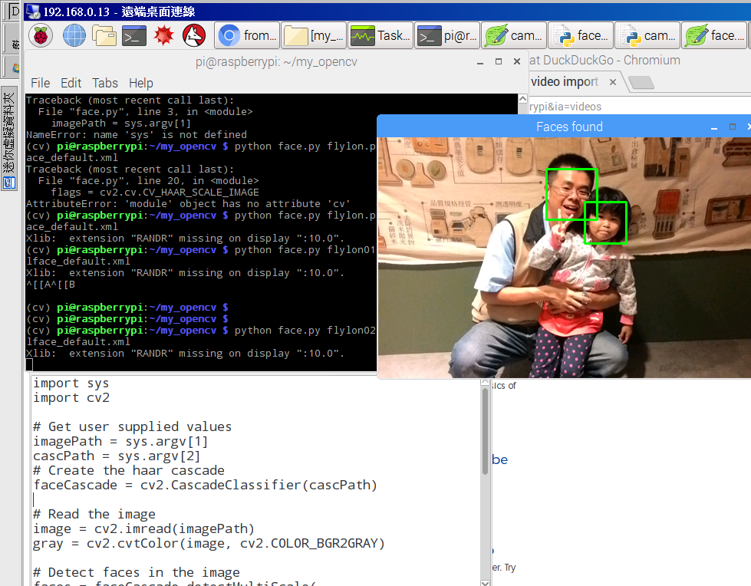Close the video import browser tab
Image resolution: width=751 pixels, height=586 pixels.
click(613, 82)
